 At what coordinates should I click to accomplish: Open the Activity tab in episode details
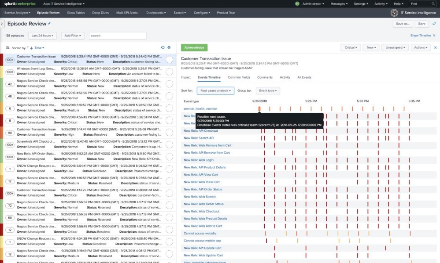click(285, 77)
